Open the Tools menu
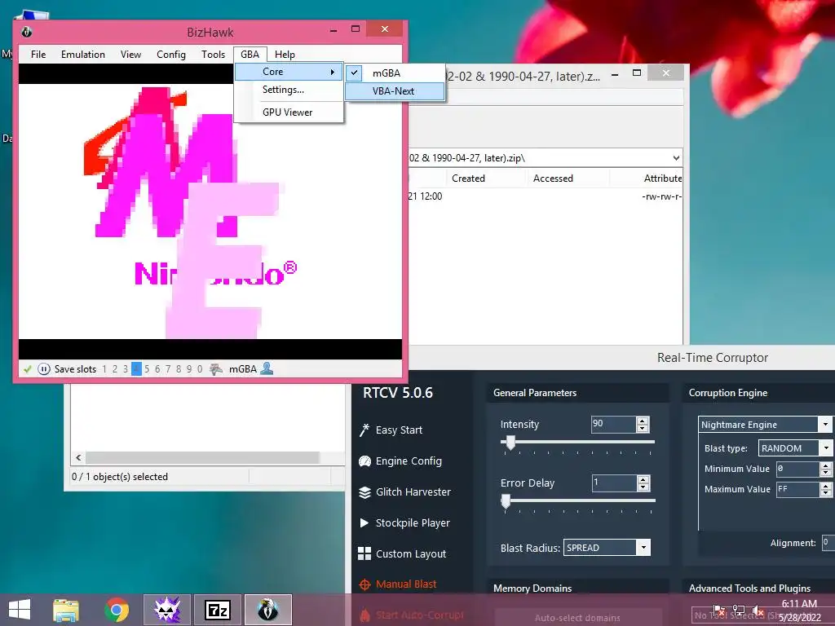 coord(213,55)
